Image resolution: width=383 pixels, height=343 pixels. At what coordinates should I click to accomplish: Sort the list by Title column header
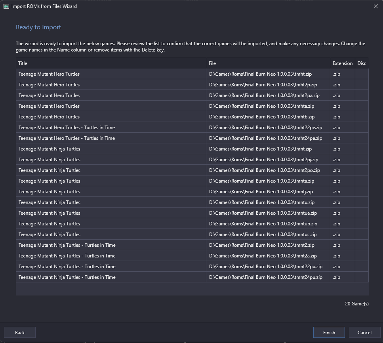point(111,63)
